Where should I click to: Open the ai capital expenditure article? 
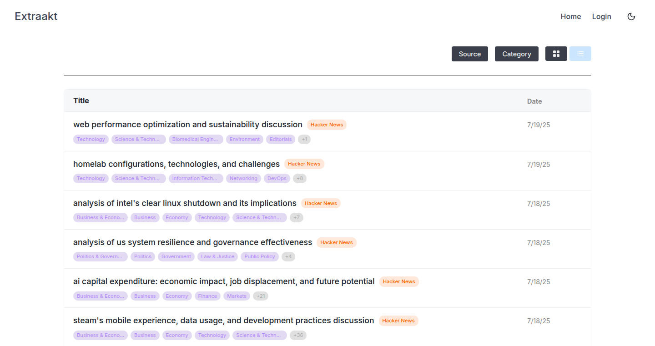[x=224, y=281]
